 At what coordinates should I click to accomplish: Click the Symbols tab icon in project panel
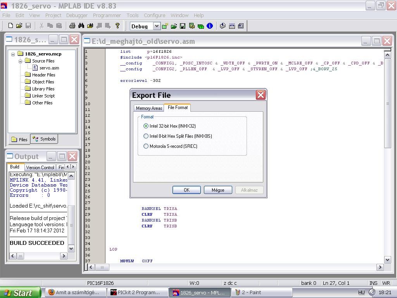(35, 139)
